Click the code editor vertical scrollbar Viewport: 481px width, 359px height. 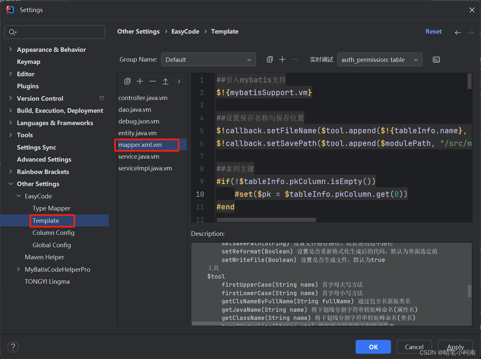click(x=470, y=81)
